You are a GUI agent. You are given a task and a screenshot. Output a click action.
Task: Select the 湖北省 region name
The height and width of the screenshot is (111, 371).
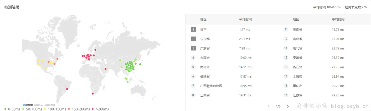(x=298, y=48)
